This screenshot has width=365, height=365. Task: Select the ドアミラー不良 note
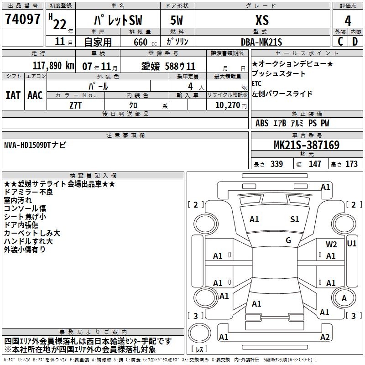[28, 192]
